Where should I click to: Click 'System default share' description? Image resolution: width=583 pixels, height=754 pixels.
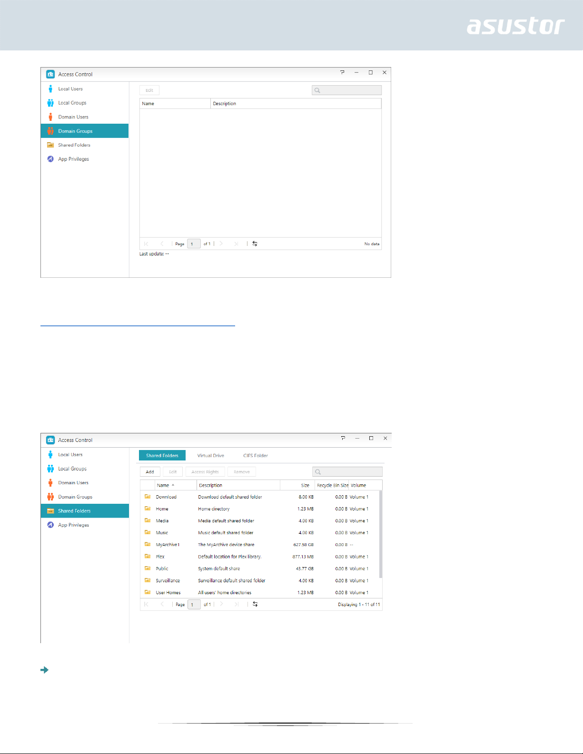(x=219, y=569)
